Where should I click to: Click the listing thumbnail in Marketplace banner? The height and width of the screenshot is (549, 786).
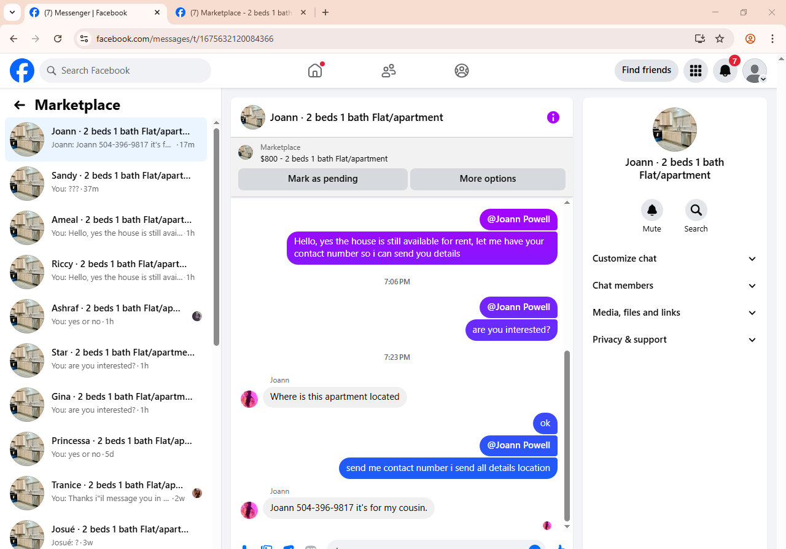(x=246, y=152)
